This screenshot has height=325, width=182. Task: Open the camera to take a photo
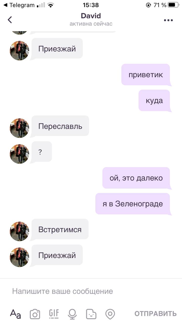(x=35, y=314)
